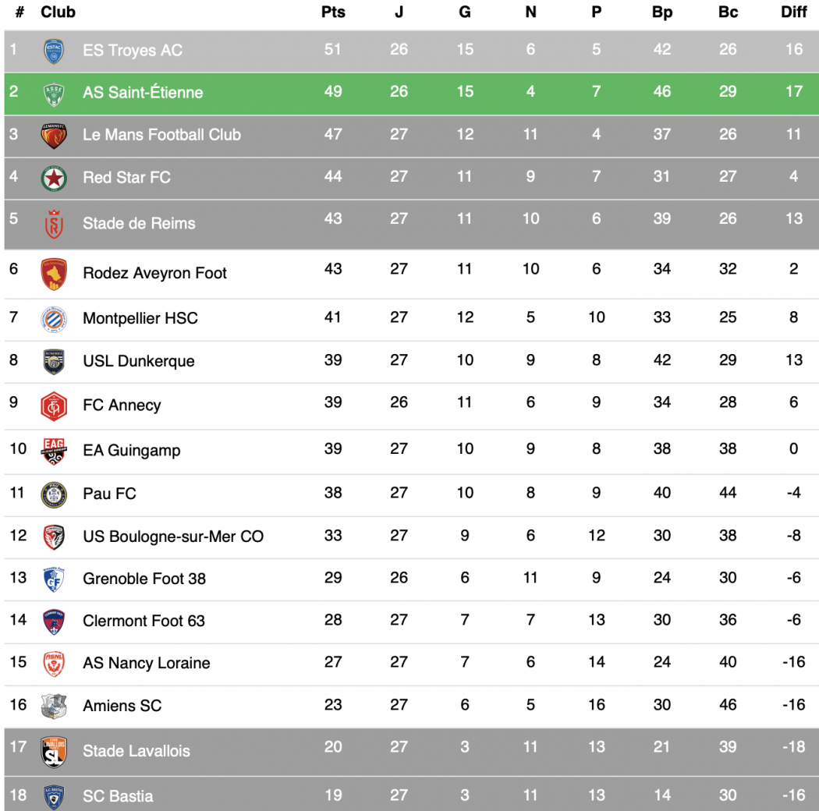Click the Club column header

(58, 12)
